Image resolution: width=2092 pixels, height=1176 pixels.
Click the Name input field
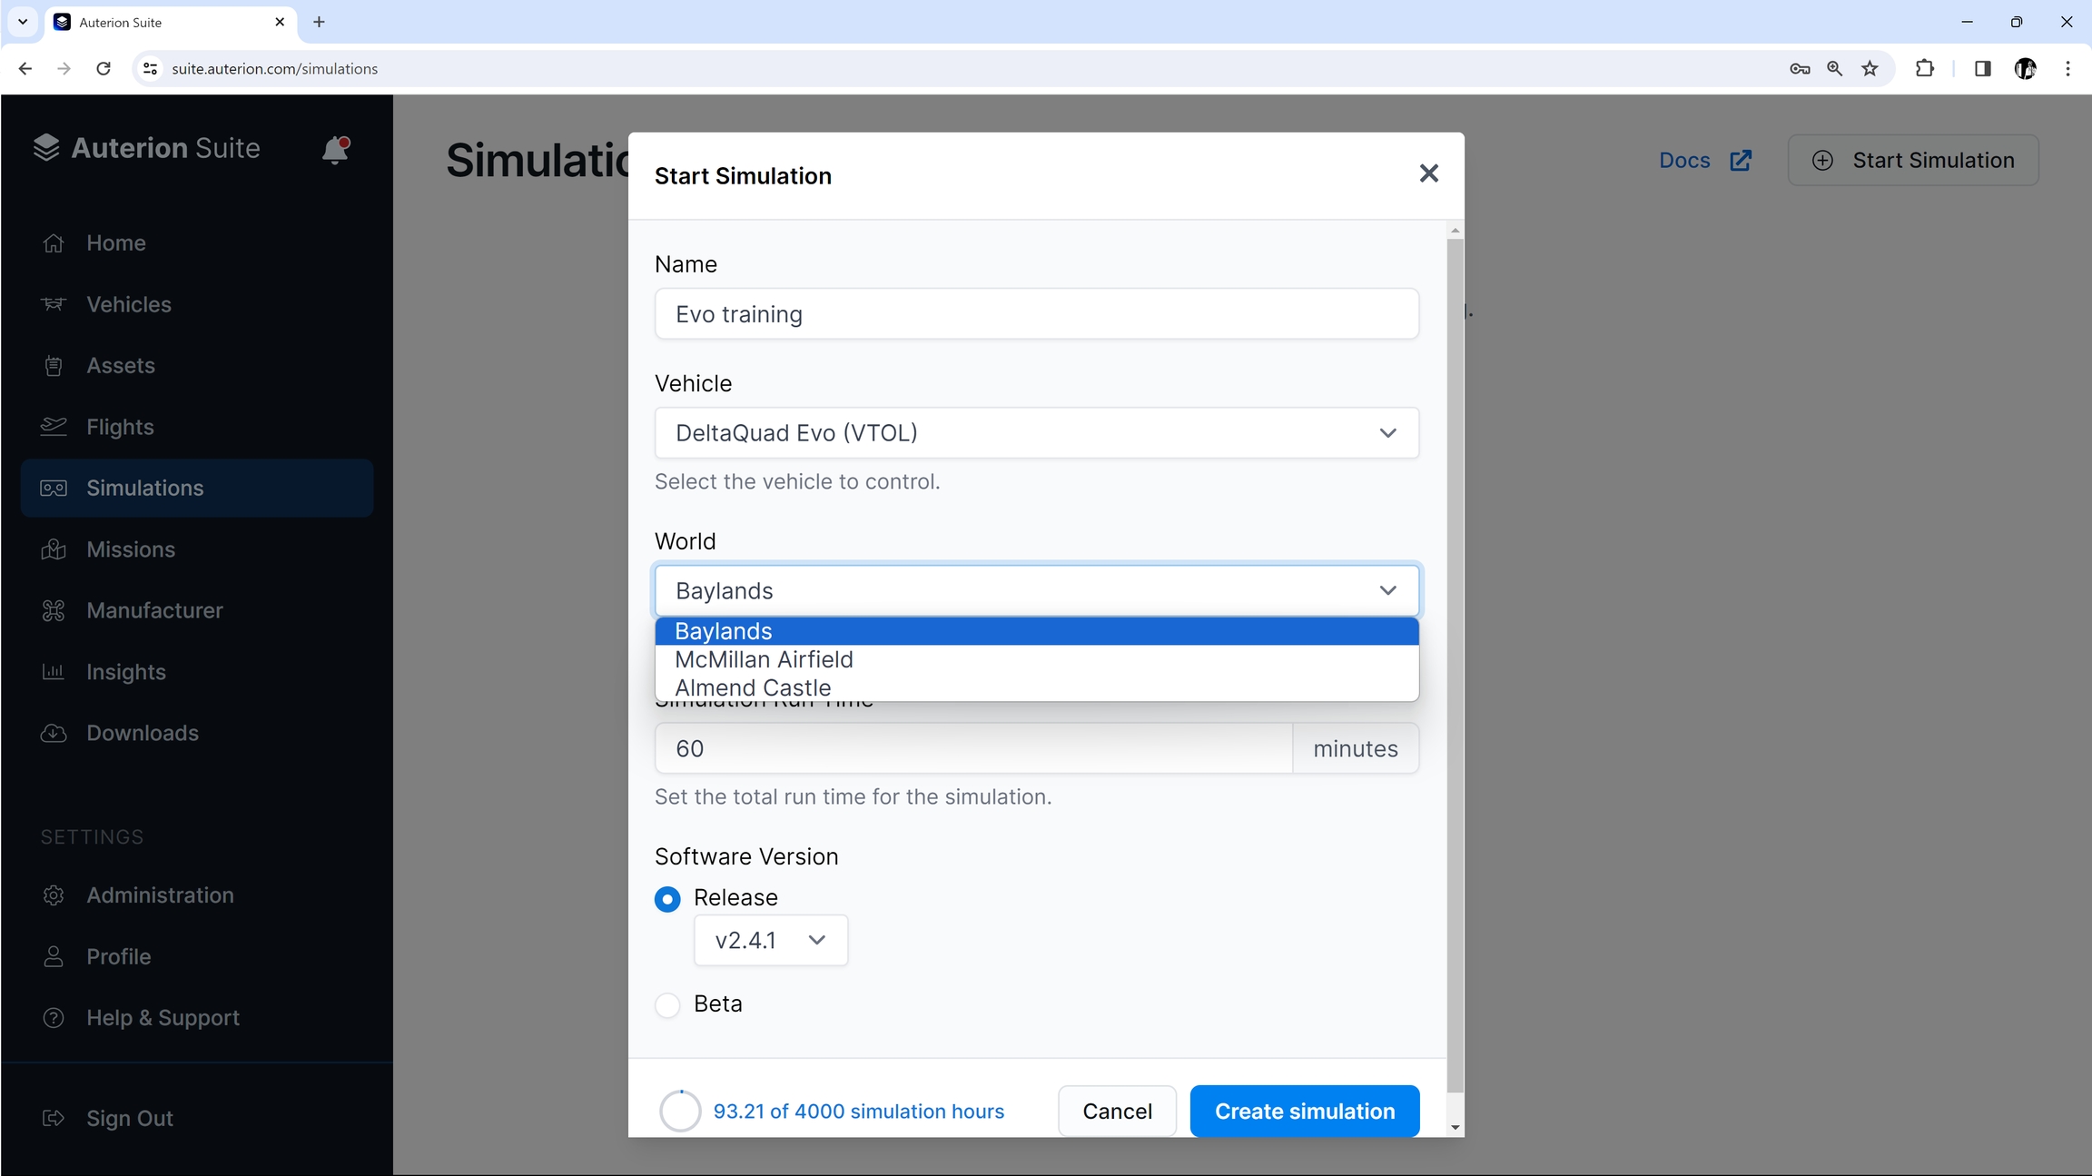1036,314
